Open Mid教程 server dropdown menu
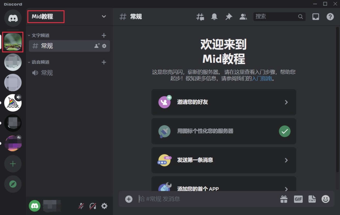Image resolution: width=340 pixels, height=215 pixels. (104, 17)
